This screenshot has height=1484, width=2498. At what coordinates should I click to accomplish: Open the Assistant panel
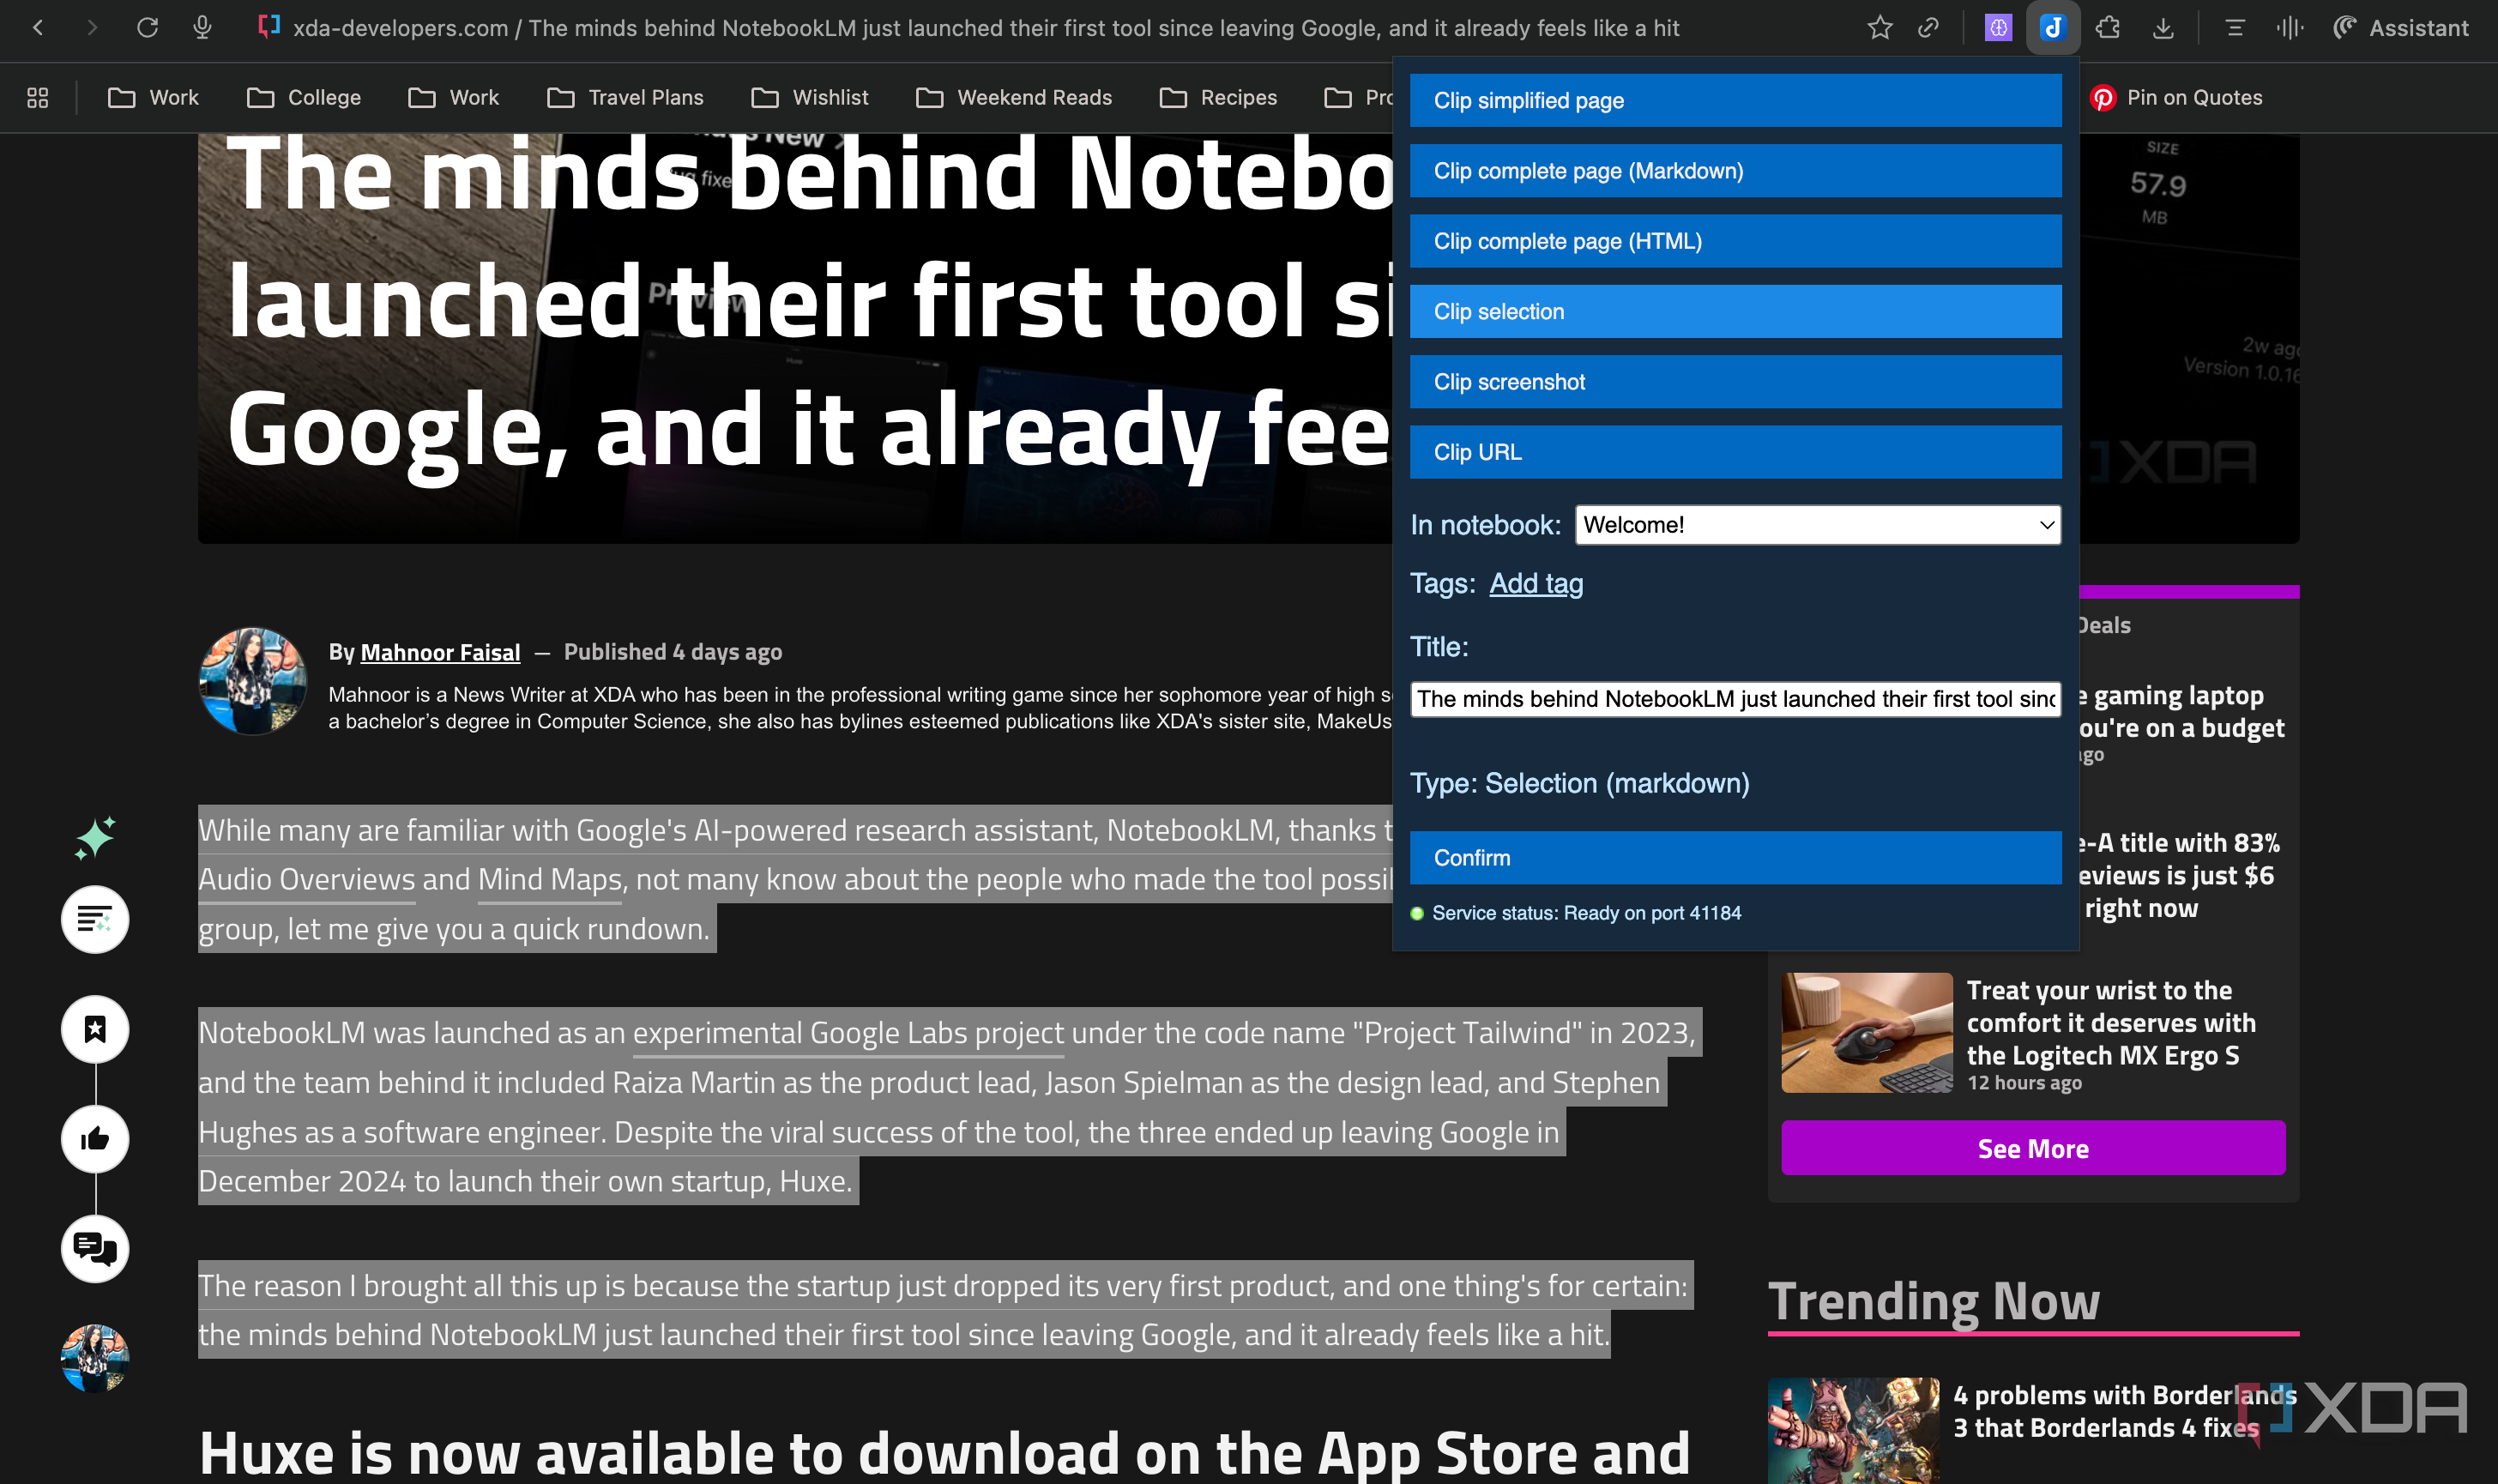tap(2401, 28)
